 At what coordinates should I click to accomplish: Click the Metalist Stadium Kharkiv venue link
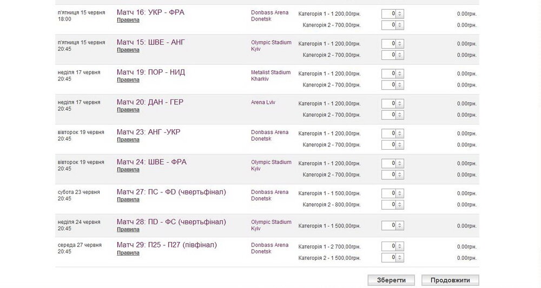[270, 76]
